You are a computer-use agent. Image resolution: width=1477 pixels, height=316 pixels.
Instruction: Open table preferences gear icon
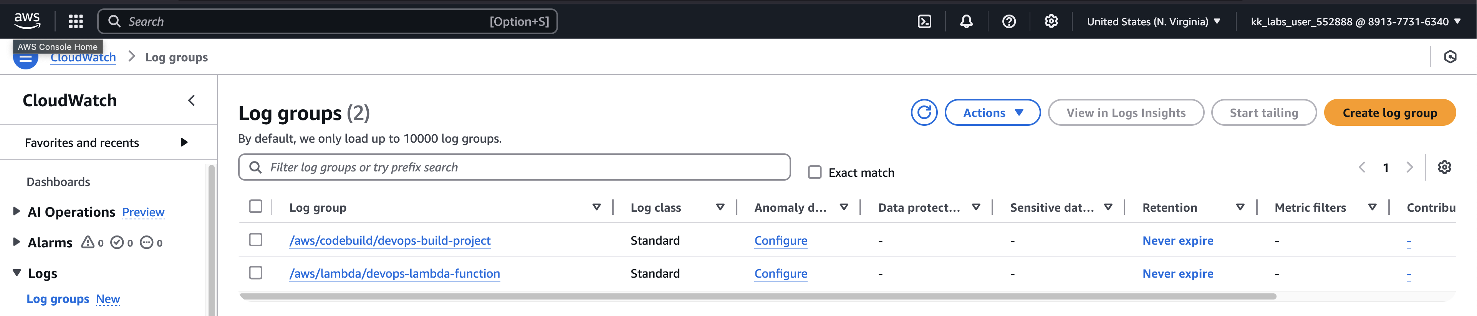click(1444, 167)
